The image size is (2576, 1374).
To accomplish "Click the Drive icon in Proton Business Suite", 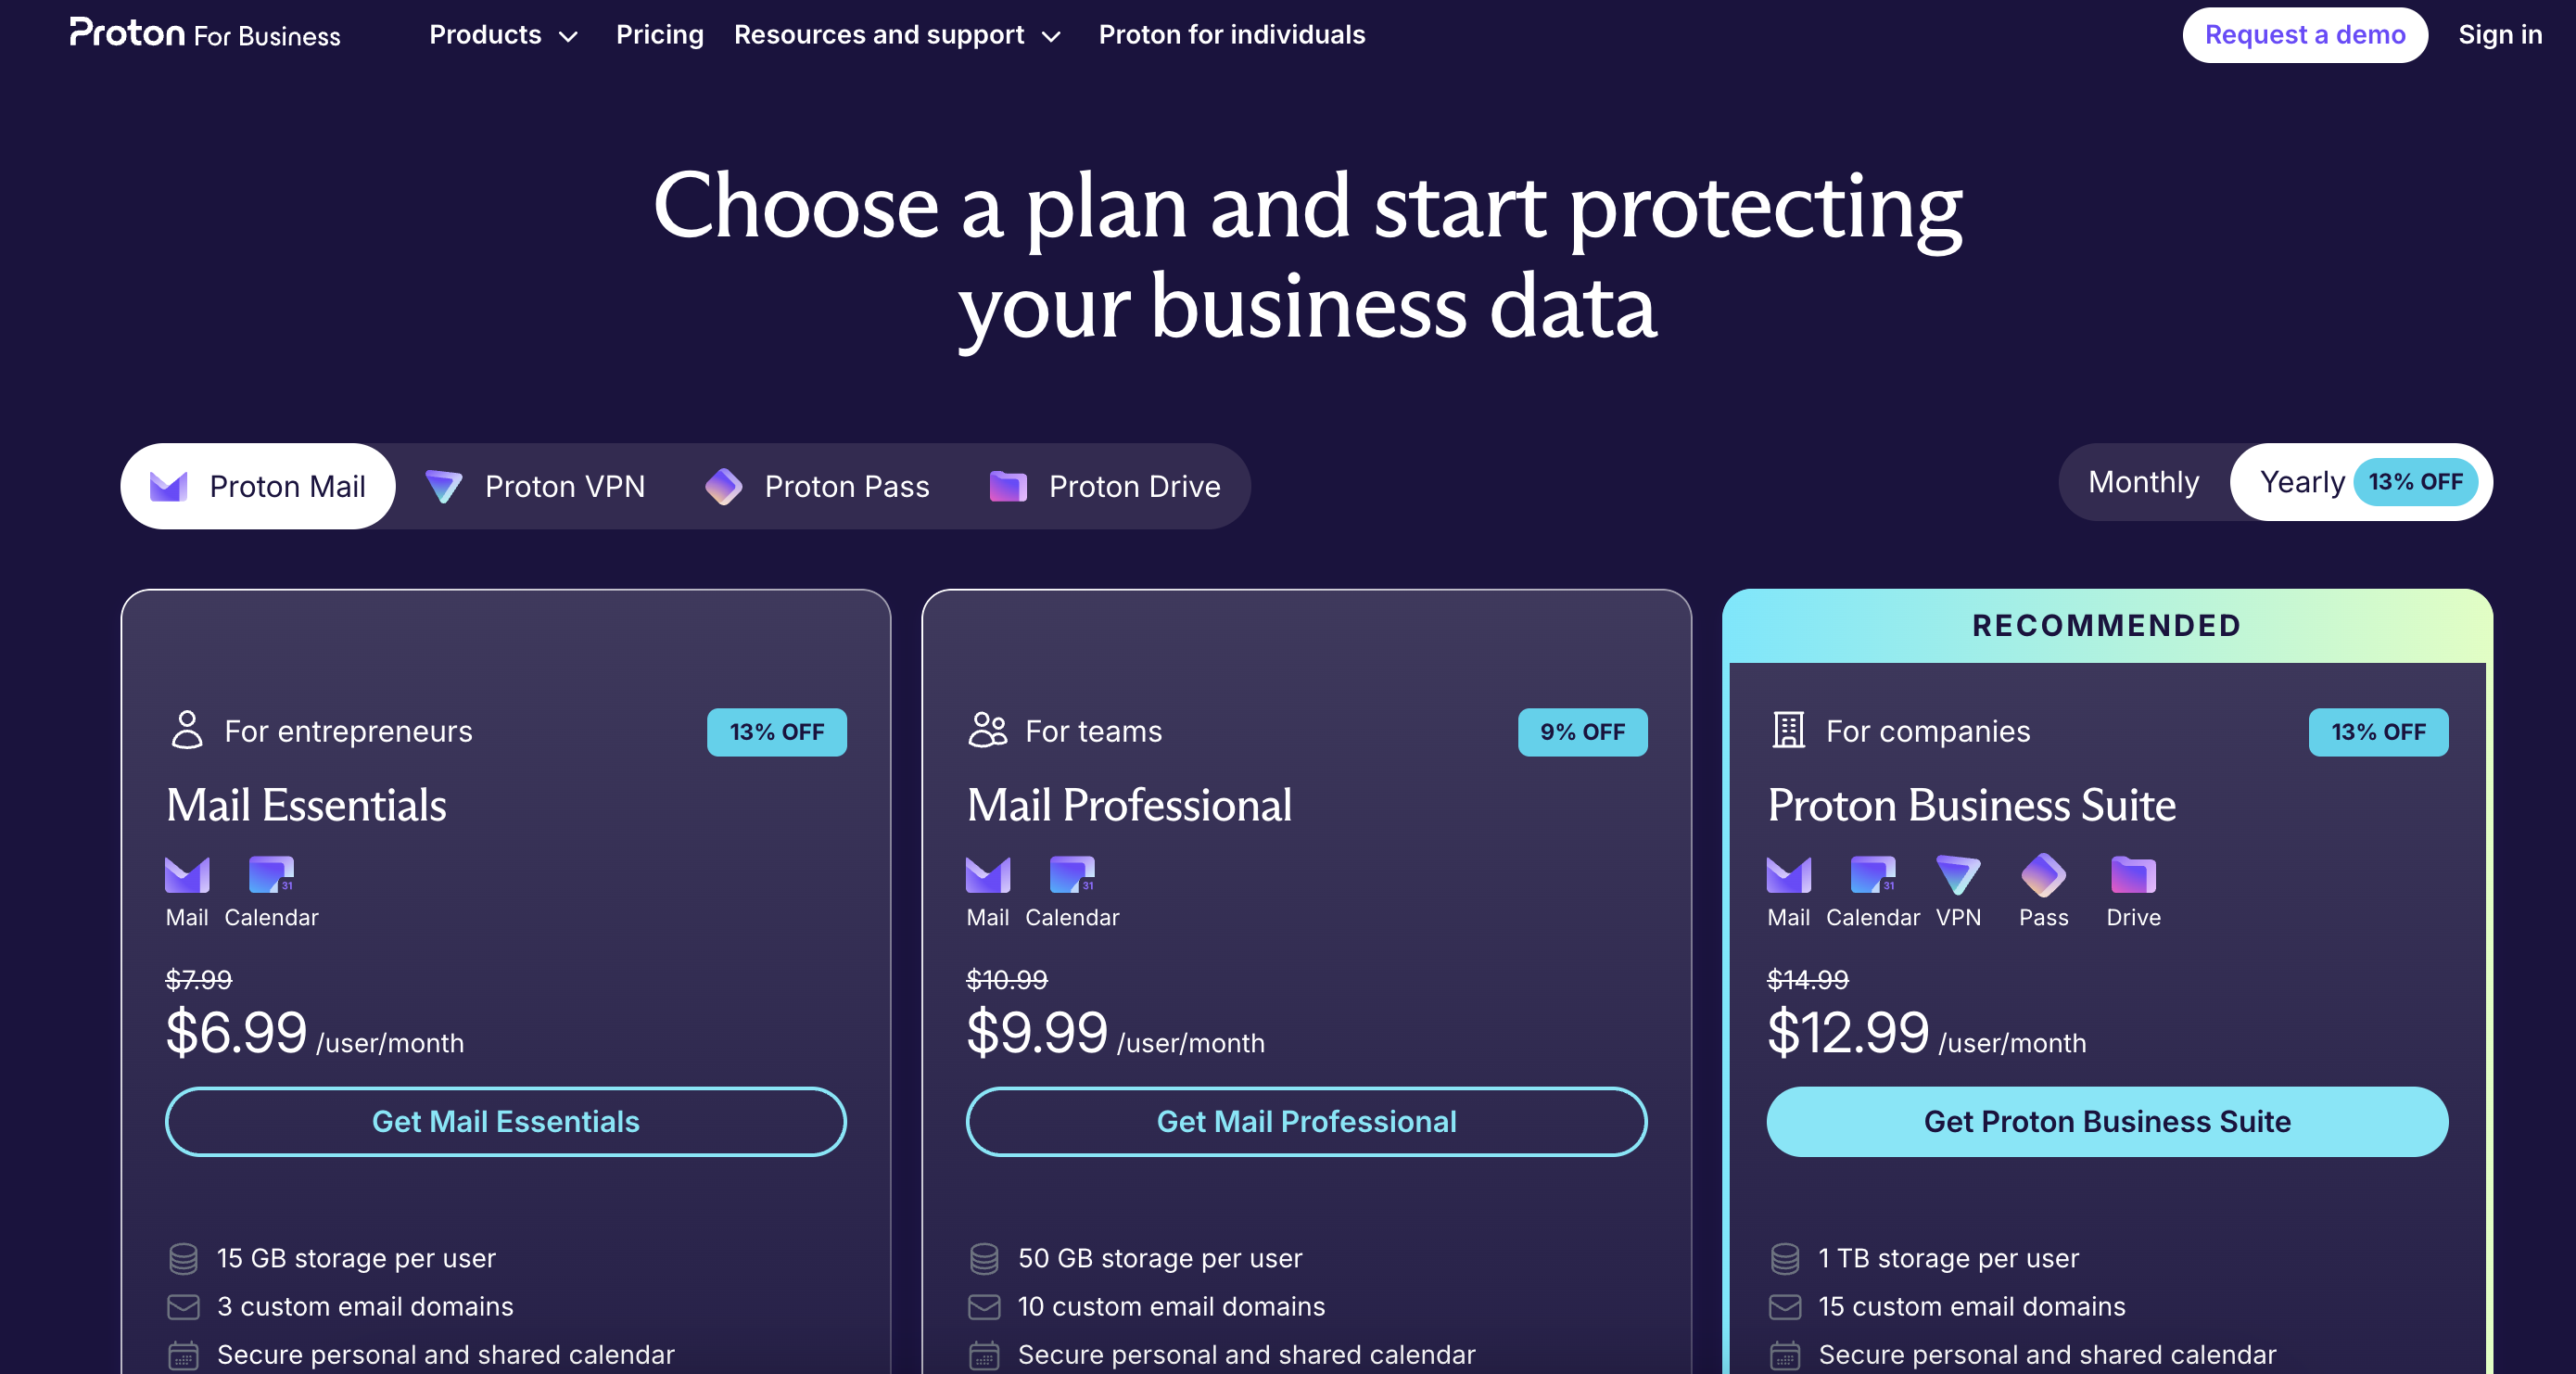I will 2132,875.
